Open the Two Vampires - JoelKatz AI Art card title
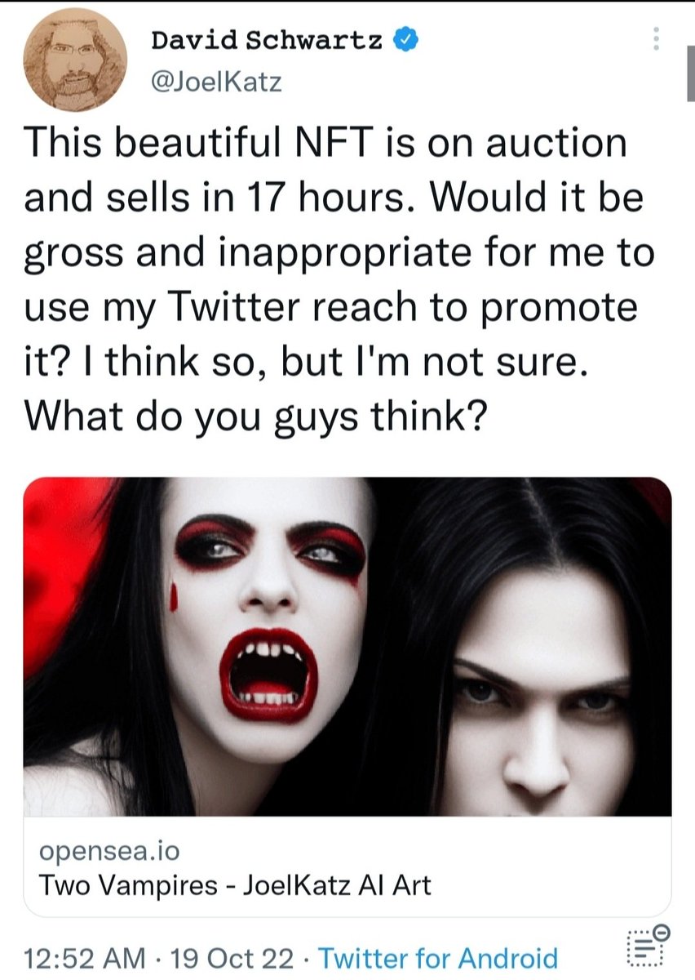Viewport: 695px width, 980px height. click(235, 884)
